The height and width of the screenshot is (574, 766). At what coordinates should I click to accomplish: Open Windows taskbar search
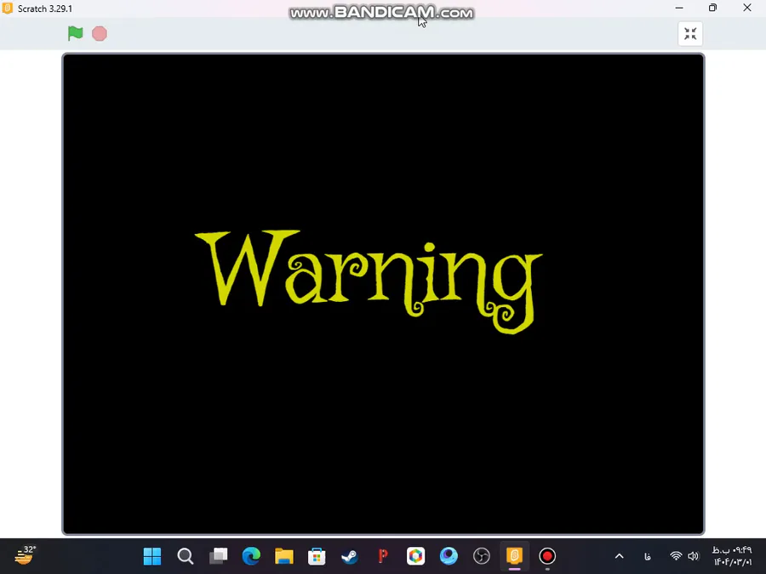point(186,556)
